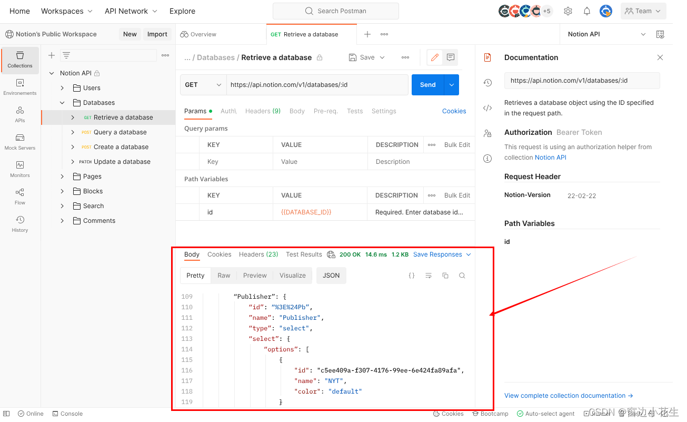Select the Query a database request
Image resolution: width=687 pixels, height=422 pixels.
[x=120, y=132]
